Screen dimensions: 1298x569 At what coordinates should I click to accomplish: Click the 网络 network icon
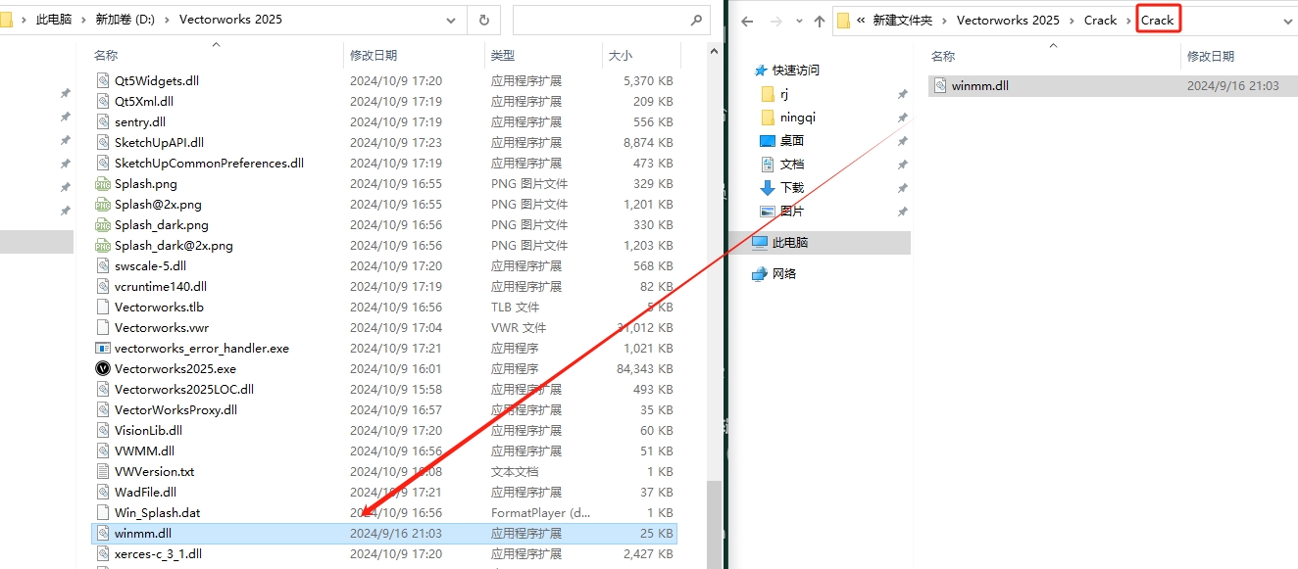click(760, 273)
